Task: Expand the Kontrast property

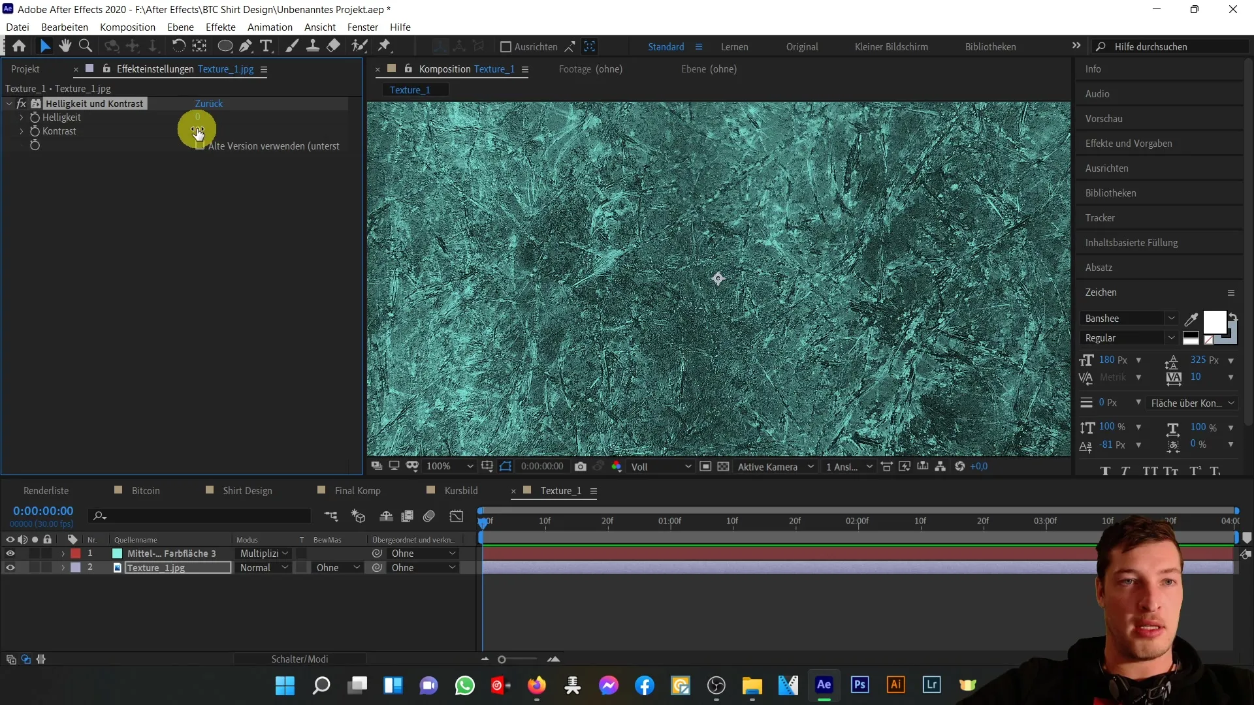Action: 22,131
